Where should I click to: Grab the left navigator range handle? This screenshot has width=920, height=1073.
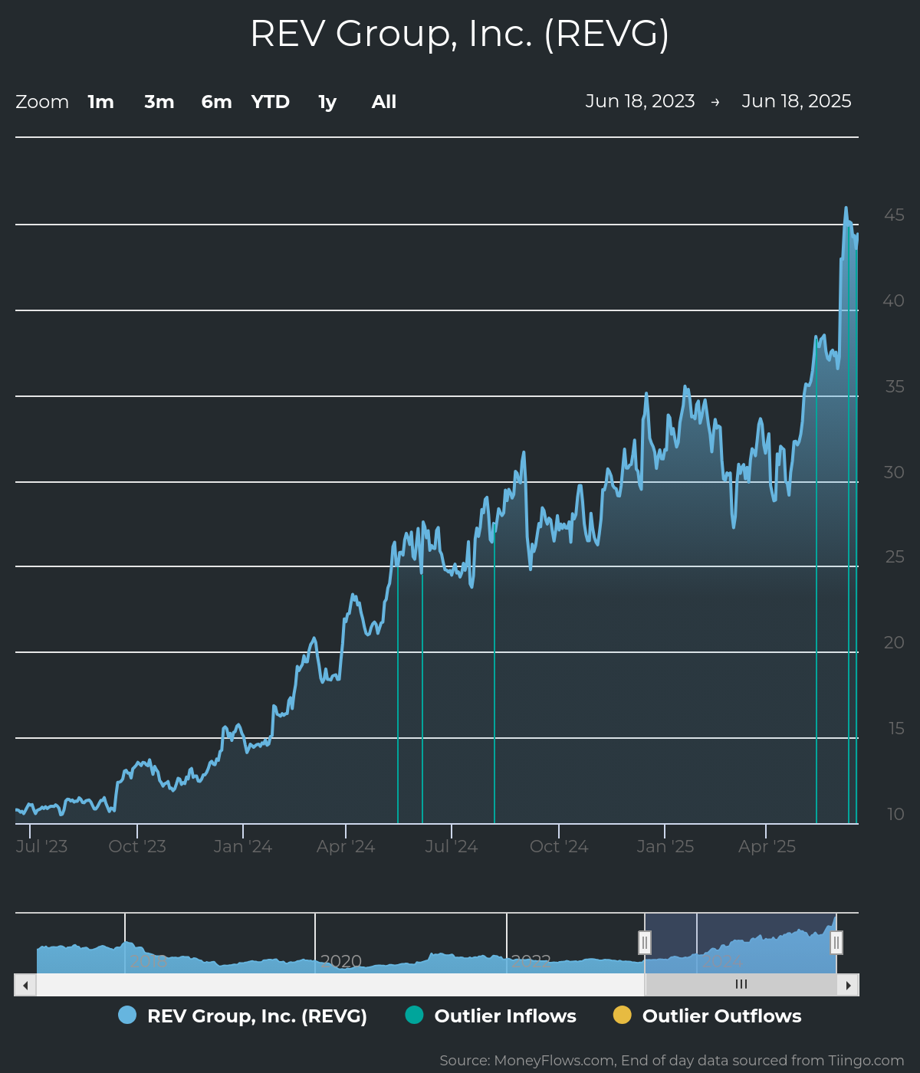point(645,943)
